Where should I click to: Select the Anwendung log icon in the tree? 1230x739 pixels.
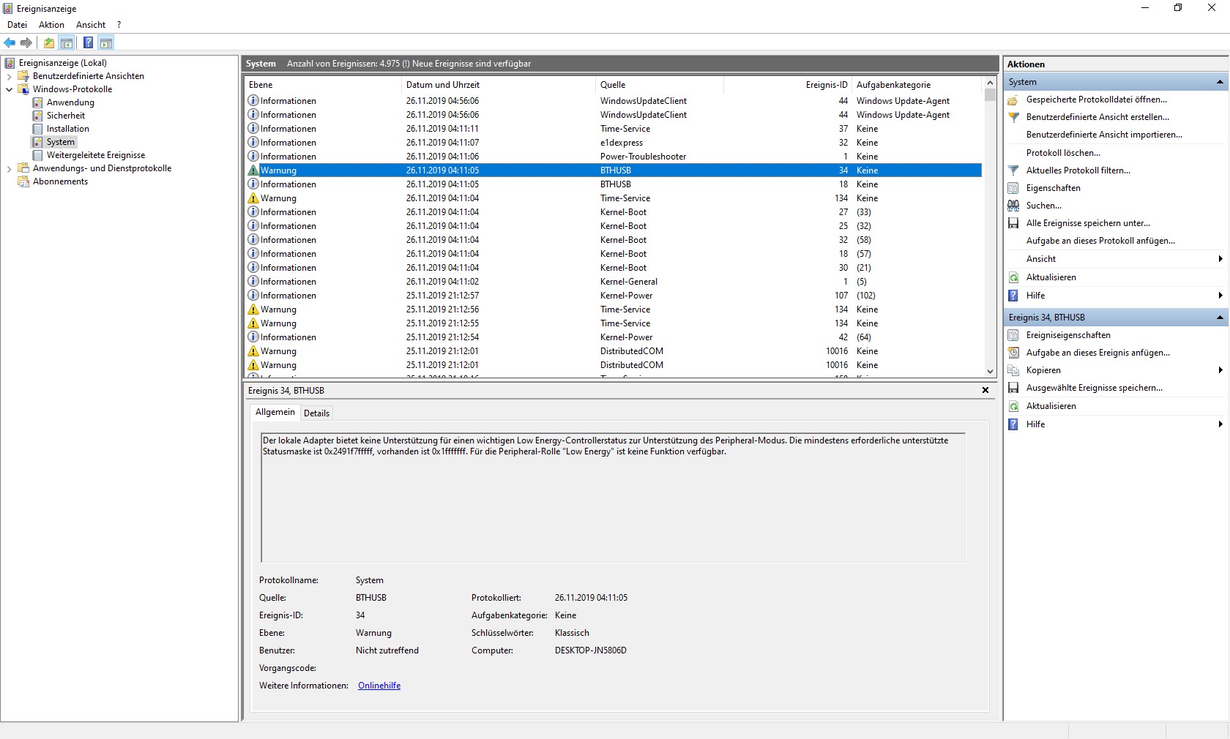[x=37, y=102]
